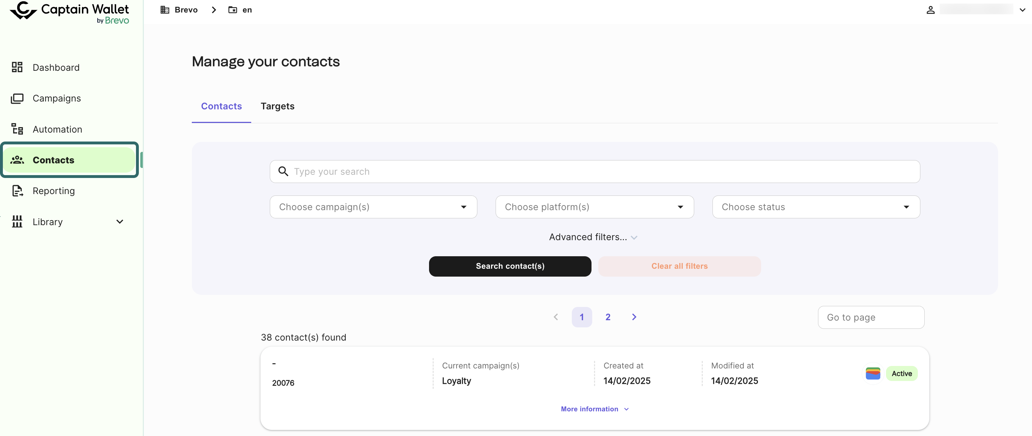Click the Captain Wallet logo
1032x436 pixels.
[x=69, y=12]
